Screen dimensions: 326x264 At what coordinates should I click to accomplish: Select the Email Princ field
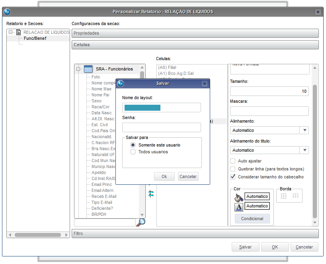(x=102, y=184)
